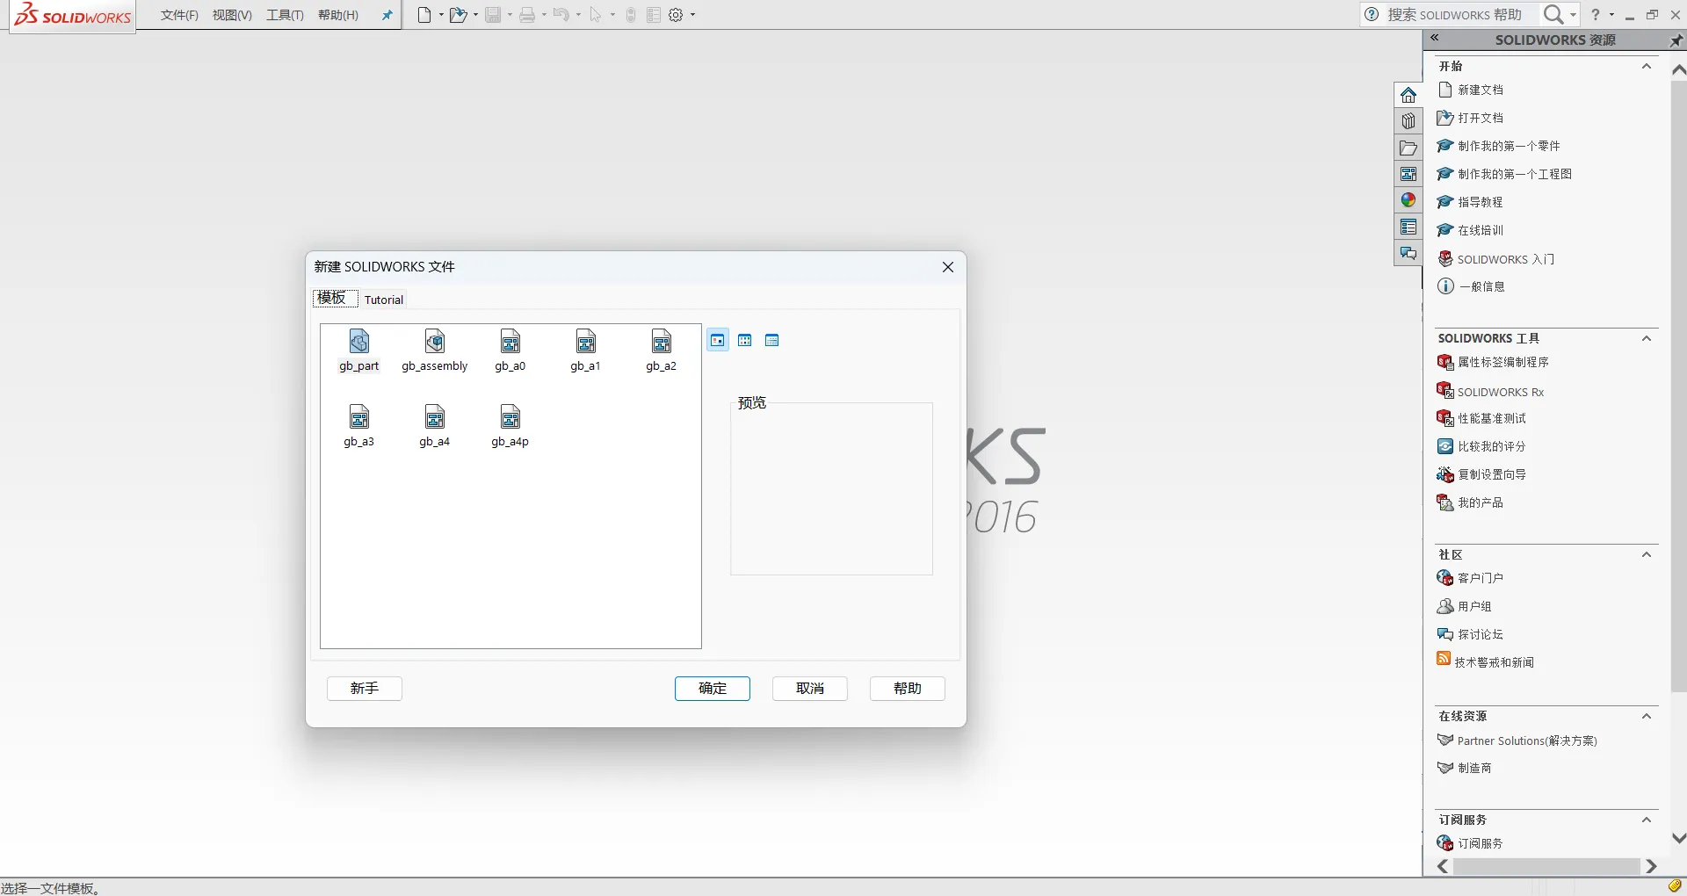Switch to the 模板 tab
This screenshot has height=896, width=1687.
tap(334, 298)
